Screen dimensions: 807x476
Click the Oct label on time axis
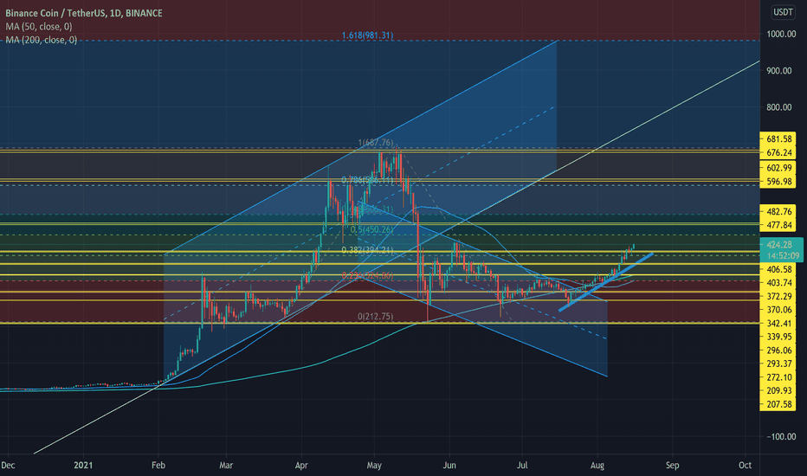click(x=746, y=466)
